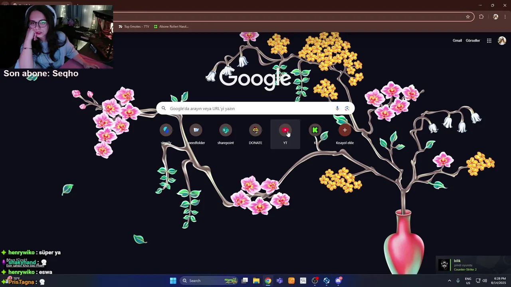Open the sharepoint shortcut
Image resolution: width=511 pixels, height=287 pixels.
tap(226, 134)
